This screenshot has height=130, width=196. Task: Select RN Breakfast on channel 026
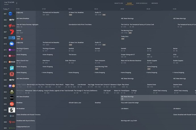tap(20, 108)
